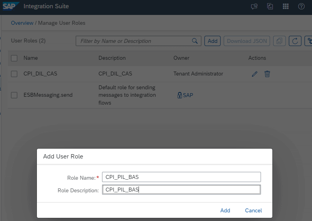The width and height of the screenshot is (312, 221).
Task: Open the copy documents icon in header
Action: [270, 6]
